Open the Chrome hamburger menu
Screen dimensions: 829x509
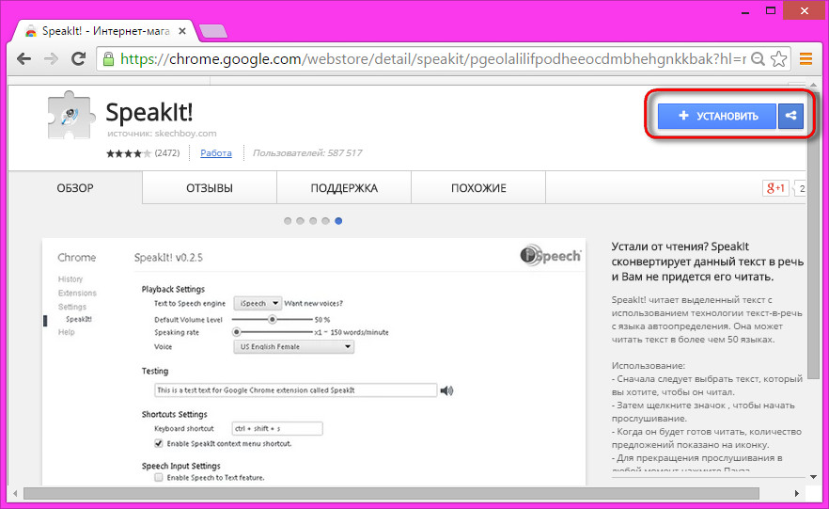click(x=806, y=58)
